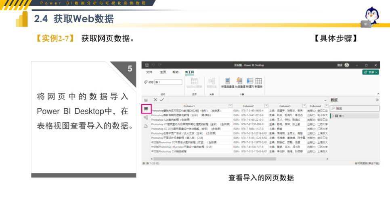Open the Column1 filter dropdown
This screenshot has height=219, width=390.
point(230,106)
